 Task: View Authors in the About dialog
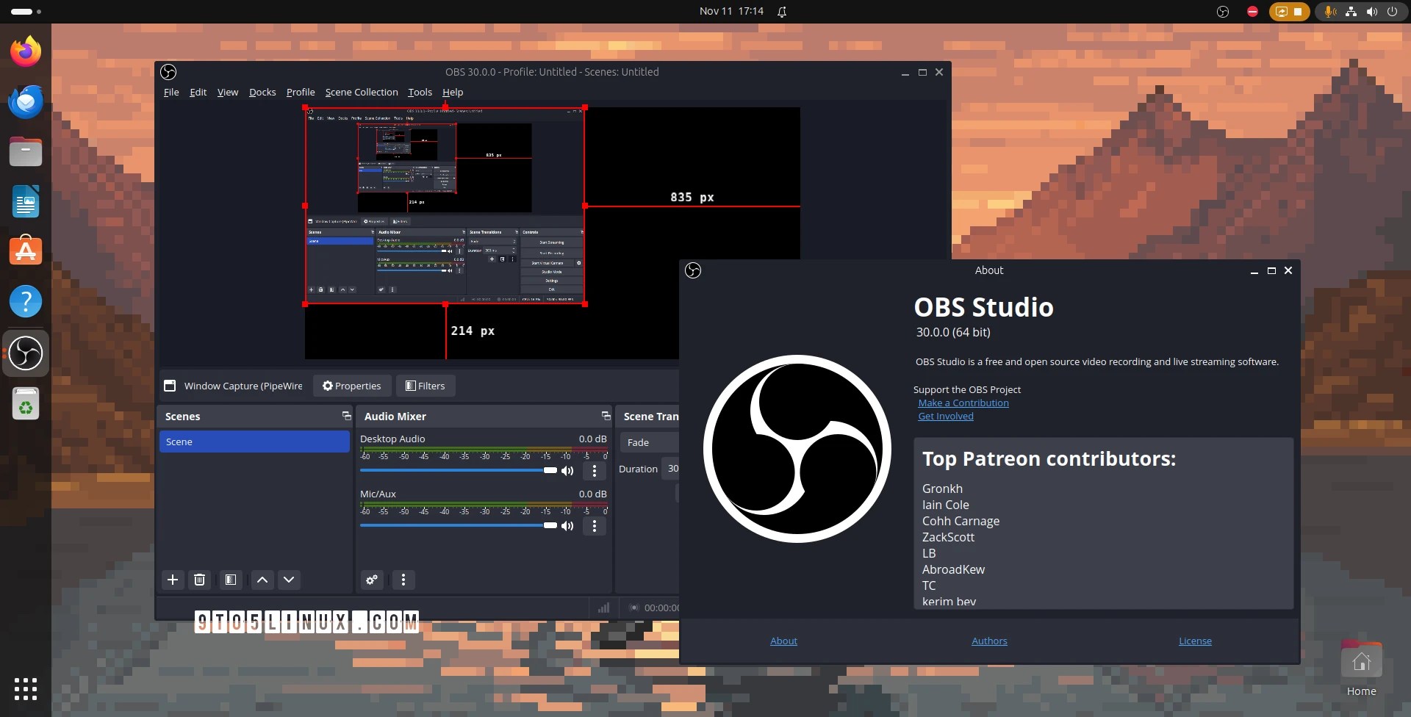pyautogui.click(x=988, y=641)
